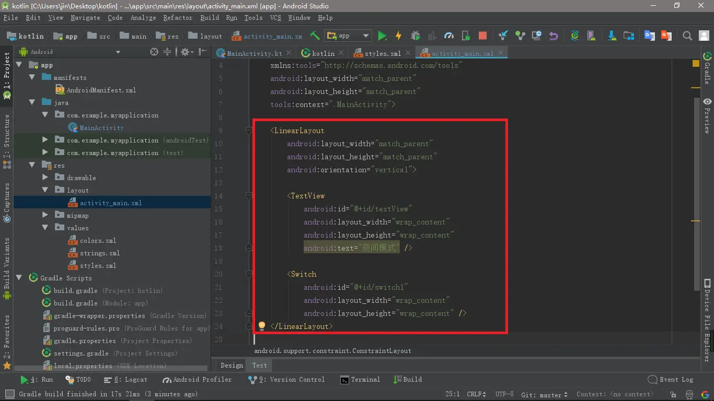Open the Project Structure icon
Image resolution: width=714 pixels, height=401 pixels.
click(629, 36)
